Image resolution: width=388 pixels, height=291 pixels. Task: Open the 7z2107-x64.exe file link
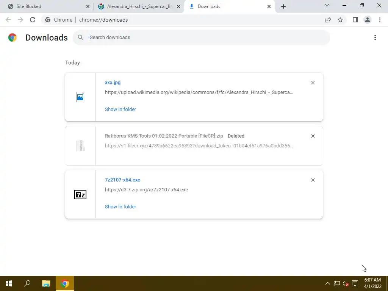[122, 180]
